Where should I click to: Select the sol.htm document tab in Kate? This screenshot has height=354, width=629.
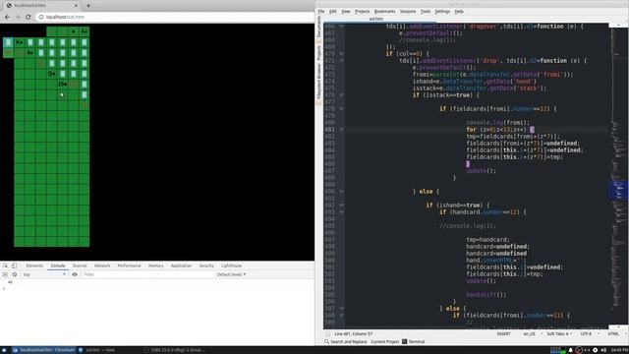tap(376, 19)
